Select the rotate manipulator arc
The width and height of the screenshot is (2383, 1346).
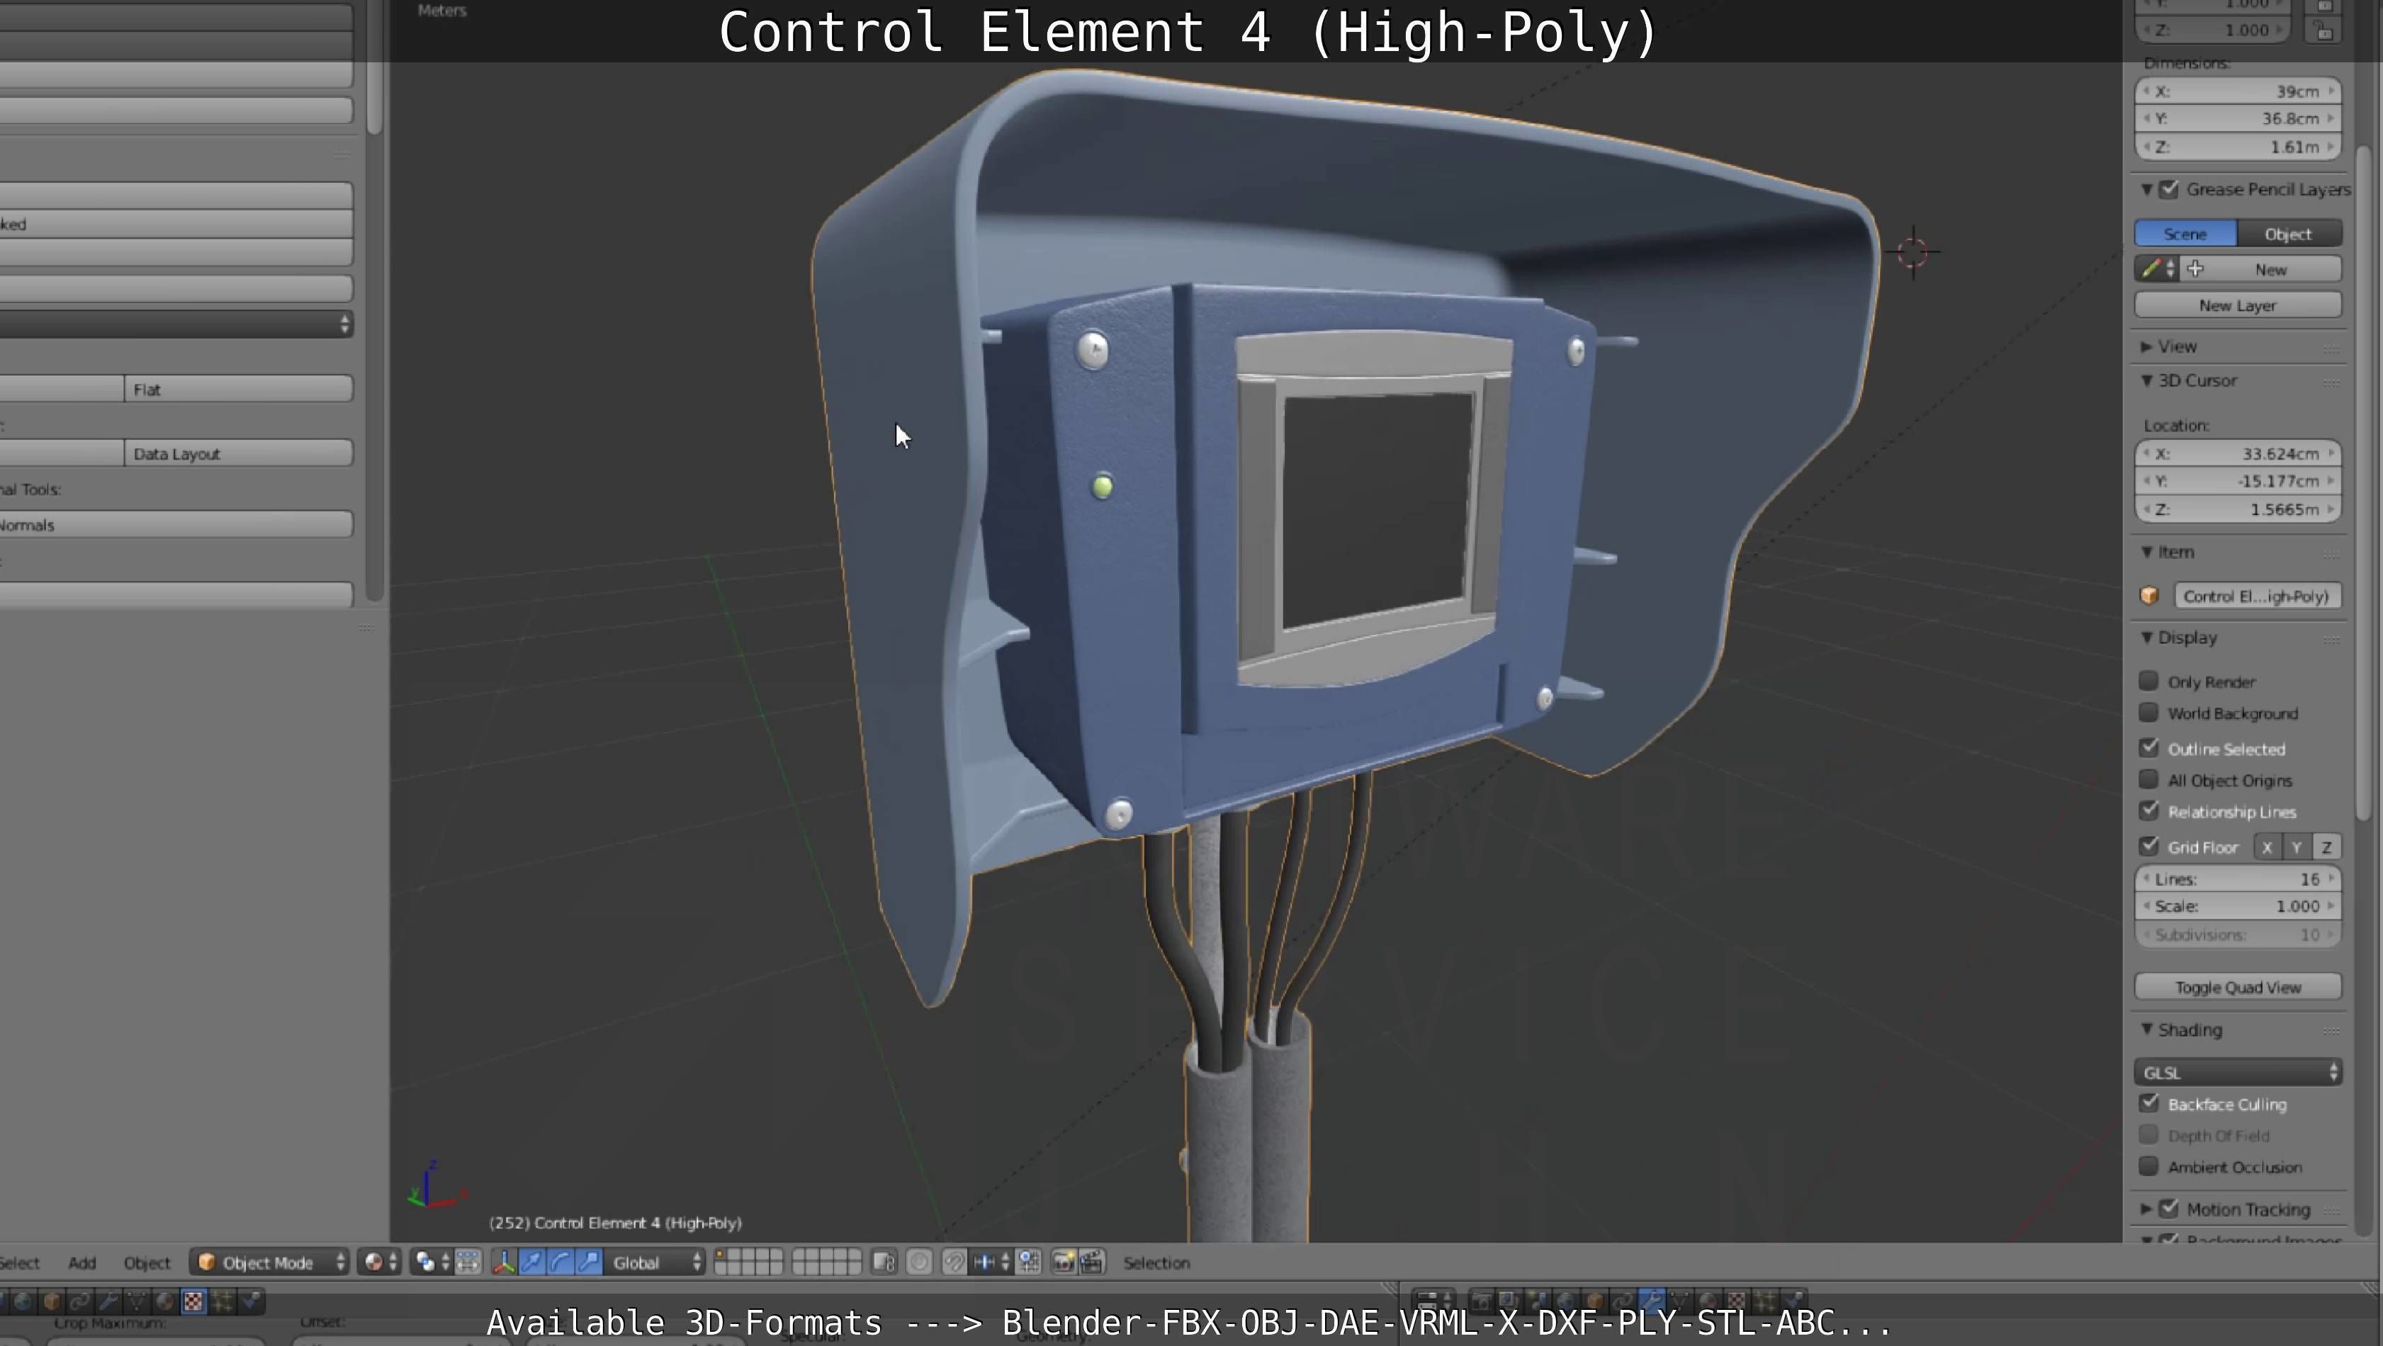tap(560, 1262)
